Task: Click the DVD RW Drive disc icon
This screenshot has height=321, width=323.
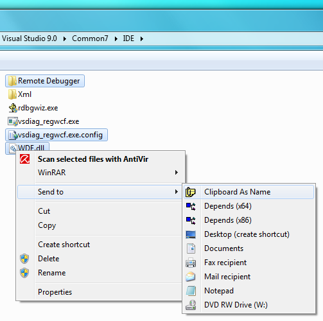Action: [191, 305]
